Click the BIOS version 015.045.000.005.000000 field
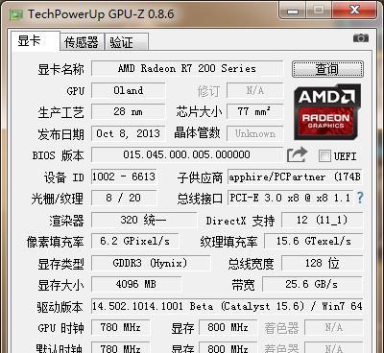 point(187,154)
